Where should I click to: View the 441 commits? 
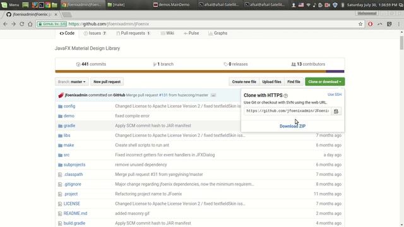(x=91, y=64)
